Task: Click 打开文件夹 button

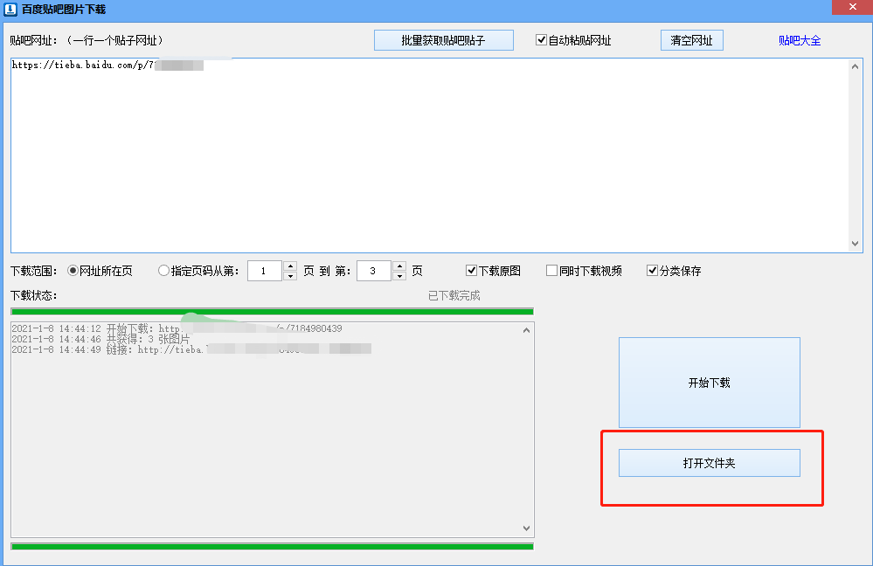Action: click(x=709, y=463)
